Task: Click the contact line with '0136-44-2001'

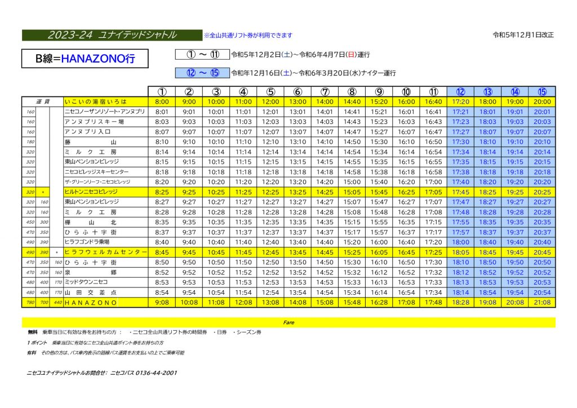Action: tap(102, 372)
